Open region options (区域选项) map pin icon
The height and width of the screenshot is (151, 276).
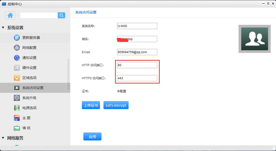click(17, 78)
